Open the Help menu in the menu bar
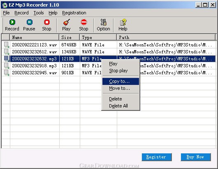This screenshot has width=218, height=169. (x=53, y=13)
